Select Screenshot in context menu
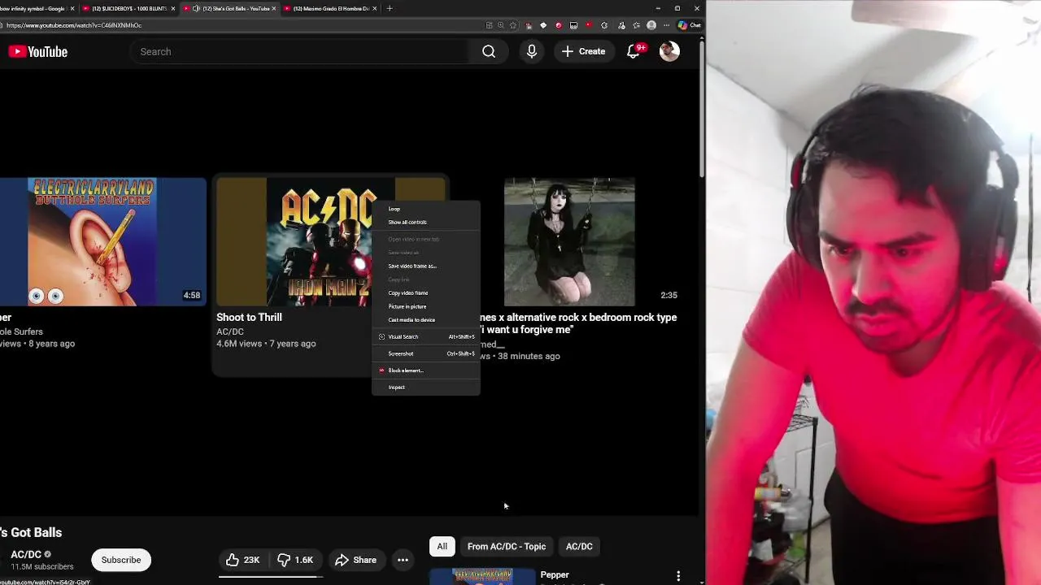 coord(426,354)
